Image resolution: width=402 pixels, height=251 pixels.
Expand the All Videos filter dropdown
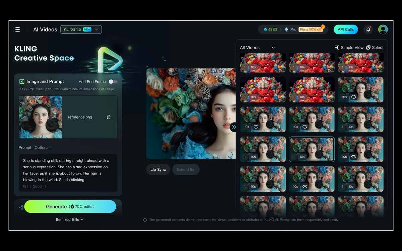(x=257, y=48)
